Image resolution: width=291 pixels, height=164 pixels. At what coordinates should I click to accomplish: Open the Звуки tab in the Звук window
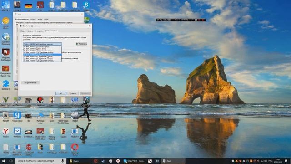[x=40, y=19]
